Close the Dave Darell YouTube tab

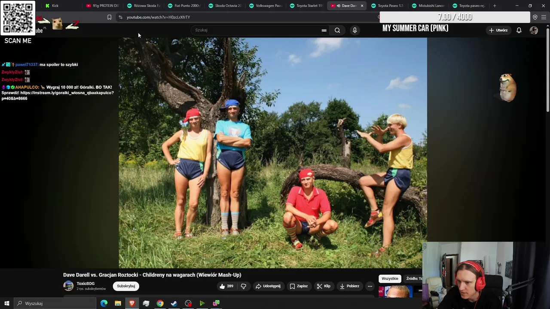click(362, 6)
